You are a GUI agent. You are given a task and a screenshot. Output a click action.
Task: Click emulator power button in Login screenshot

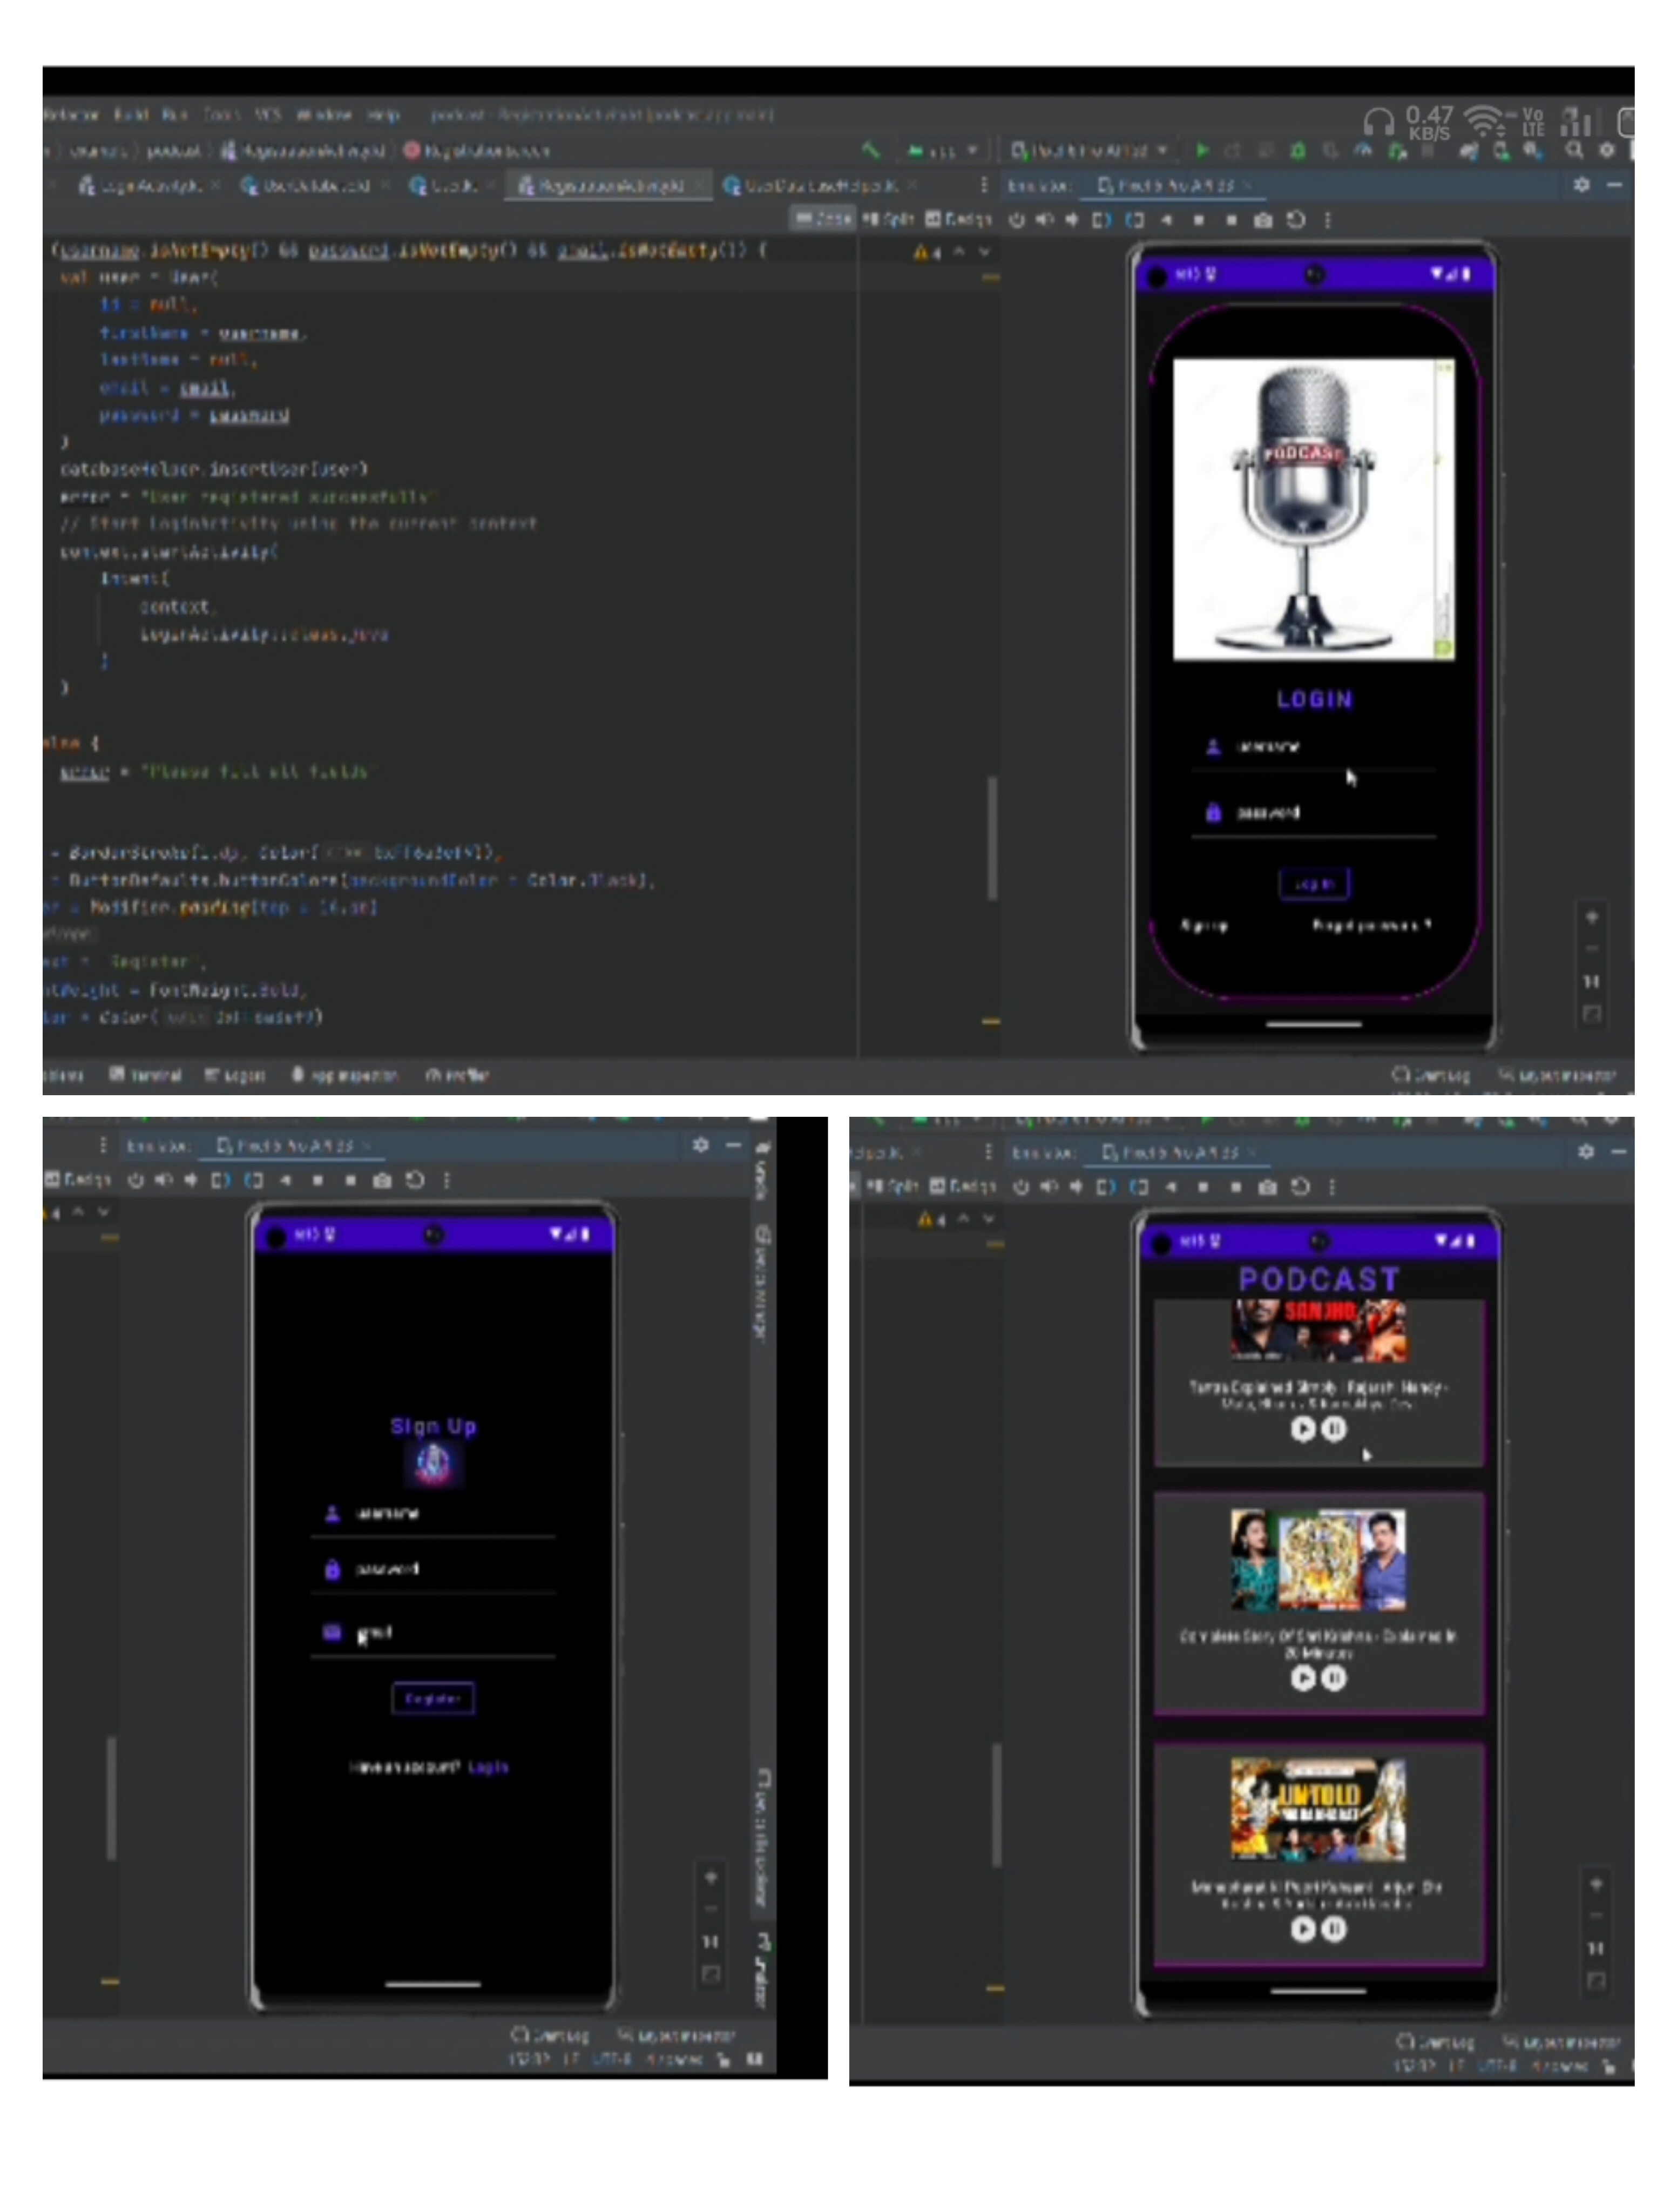click(1017, 220)
